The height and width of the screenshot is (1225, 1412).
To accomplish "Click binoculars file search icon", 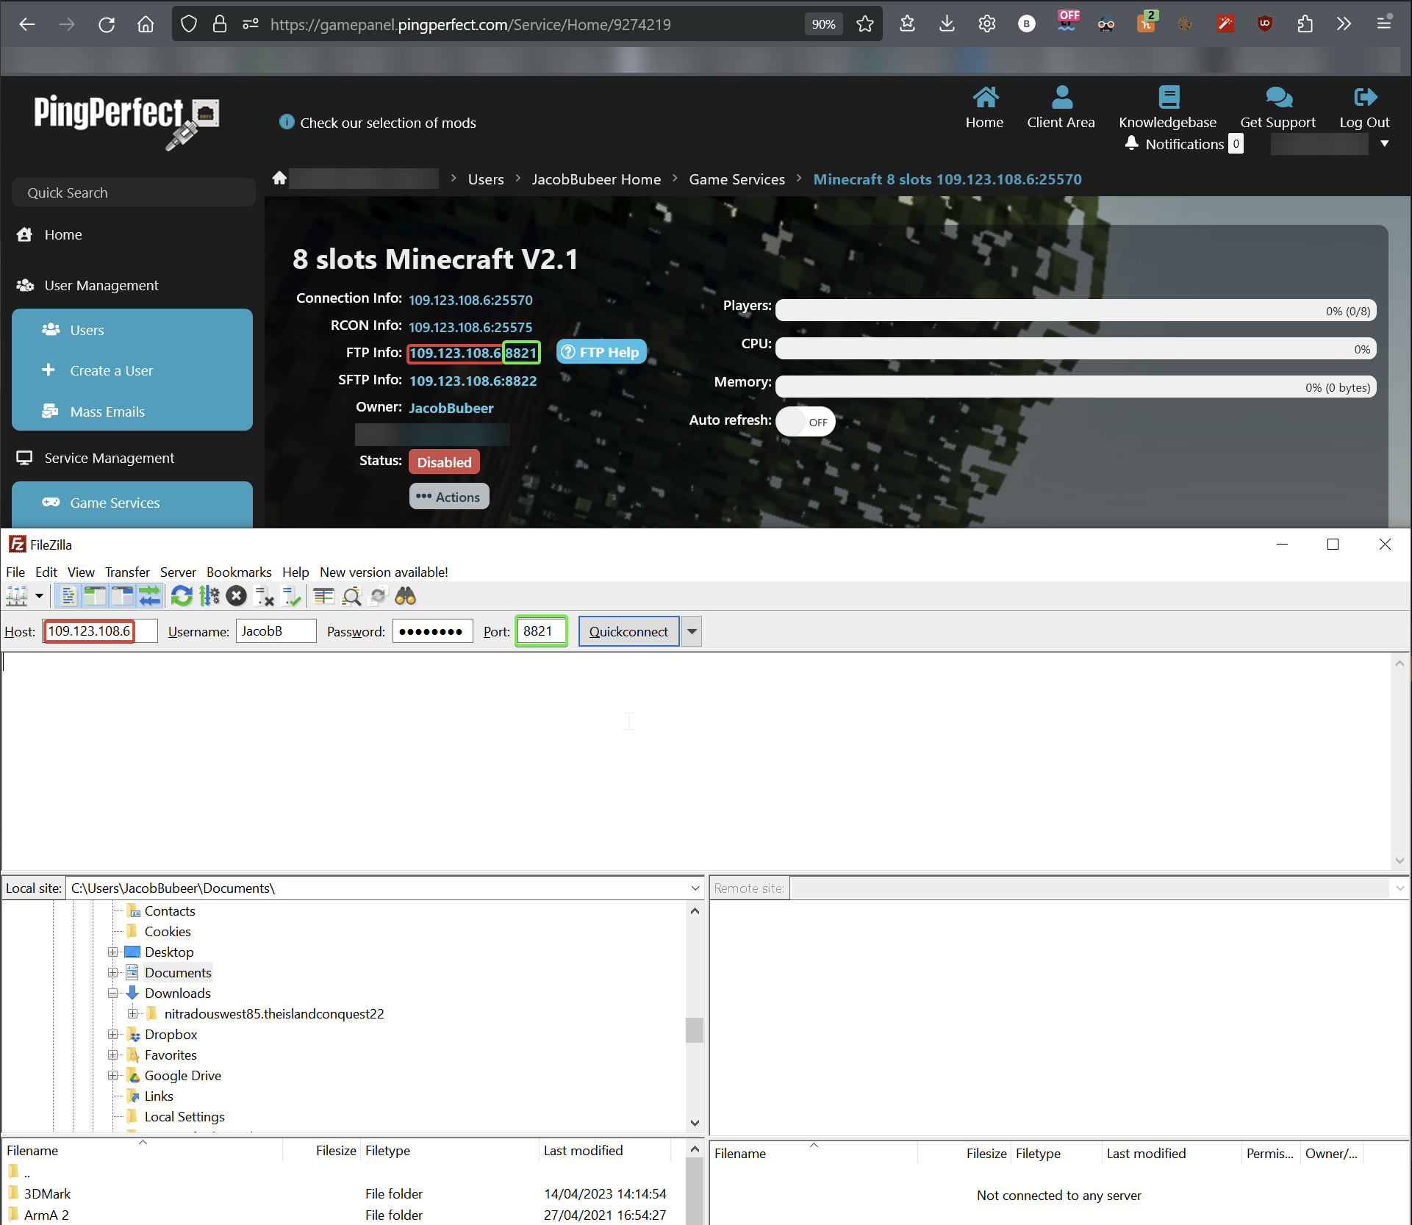I will click(405, 596).
